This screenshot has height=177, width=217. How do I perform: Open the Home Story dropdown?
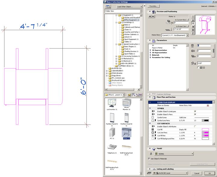click(x=175, y=35)
